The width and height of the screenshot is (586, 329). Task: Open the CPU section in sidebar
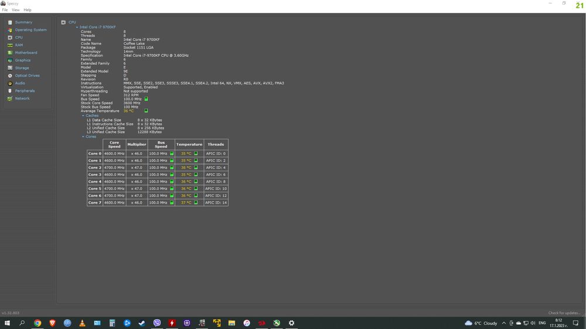(19, 37)
